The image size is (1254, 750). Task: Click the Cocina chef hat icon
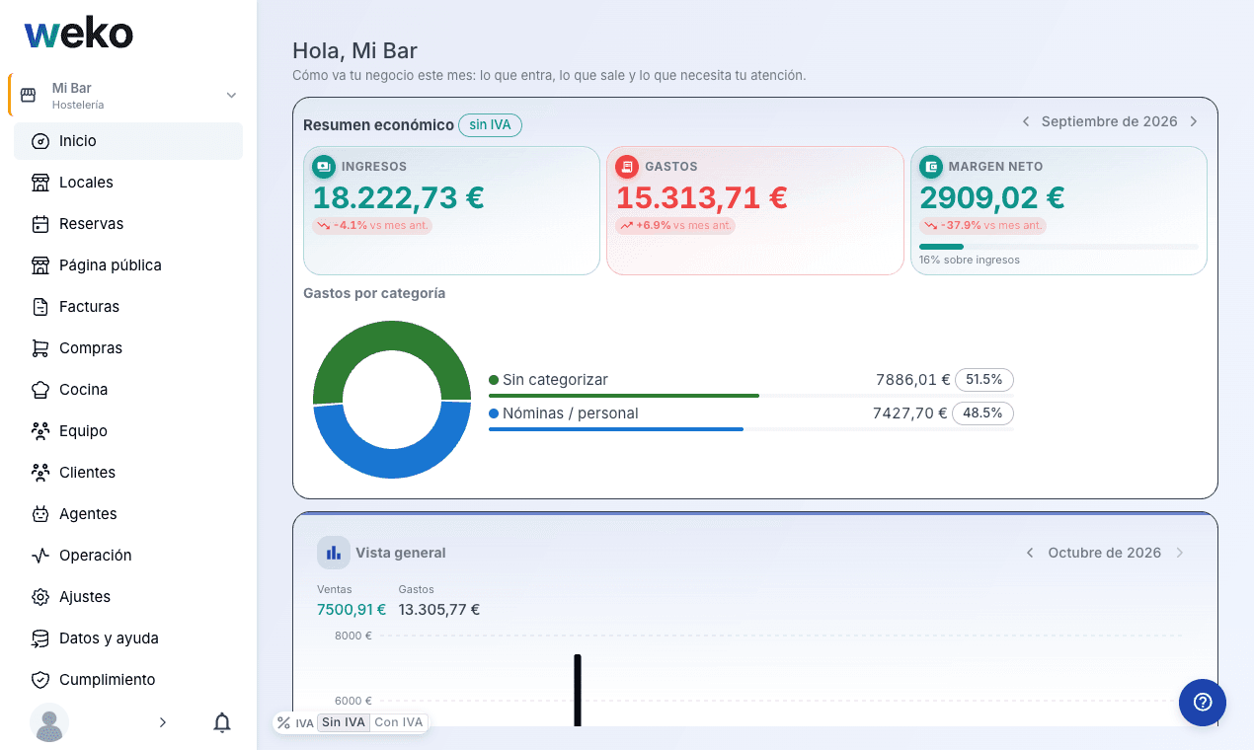pyautogui.click(x=40, y=390)
